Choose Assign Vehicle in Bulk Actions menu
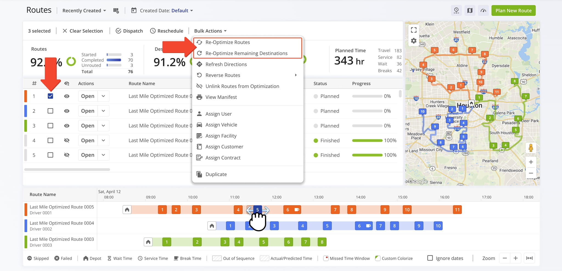562x271 pixels. click(221, 125)
